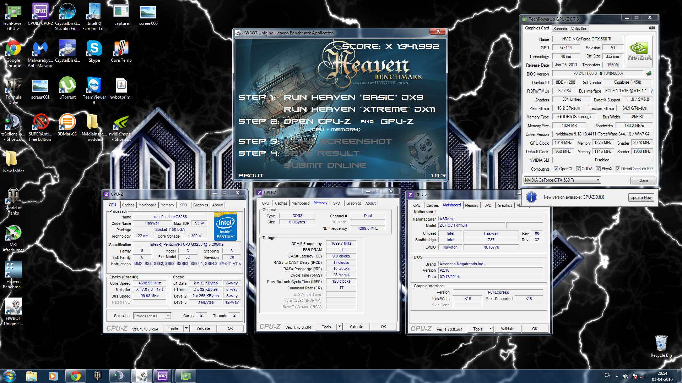This screenshot has width=682, height=383.
Task: Show hidden system tray icons arrow
Action: [x=617, y=377]
